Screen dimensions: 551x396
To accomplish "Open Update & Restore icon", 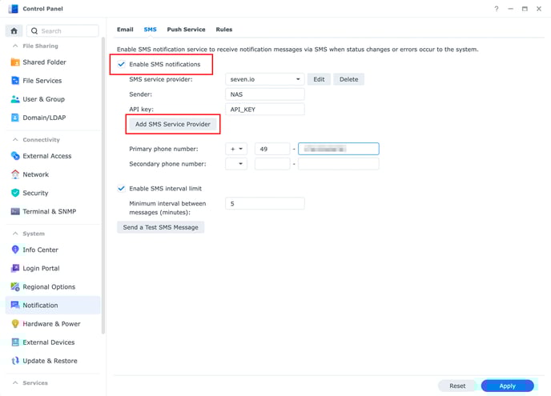I will [x=15, y=361].
